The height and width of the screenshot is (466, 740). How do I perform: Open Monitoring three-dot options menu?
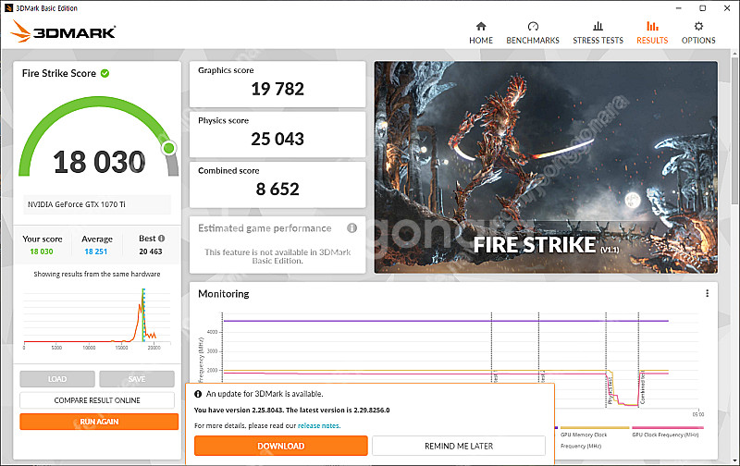pyautogui.click(x=707, y=293)
